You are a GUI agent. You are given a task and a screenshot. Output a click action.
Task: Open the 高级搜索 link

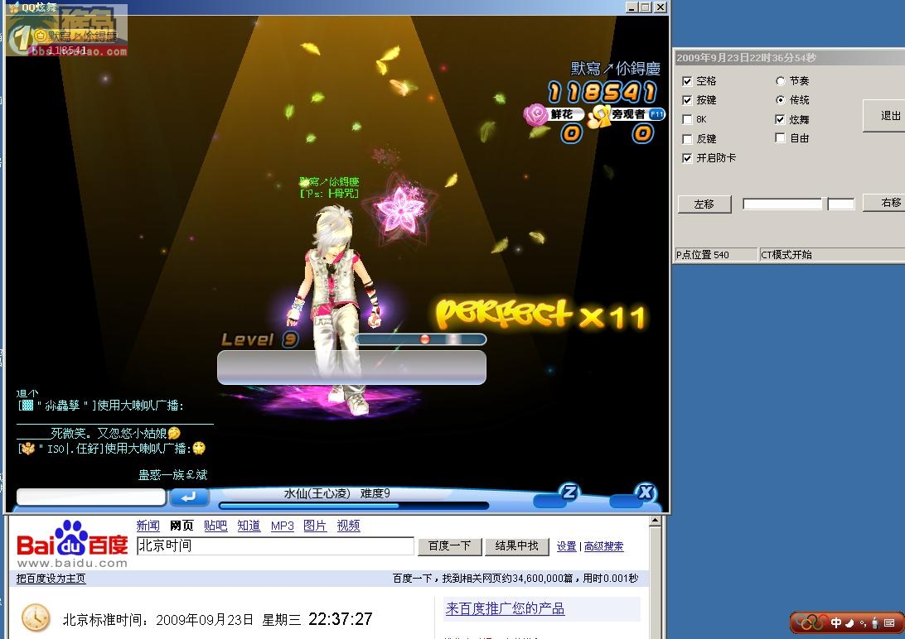603,546
